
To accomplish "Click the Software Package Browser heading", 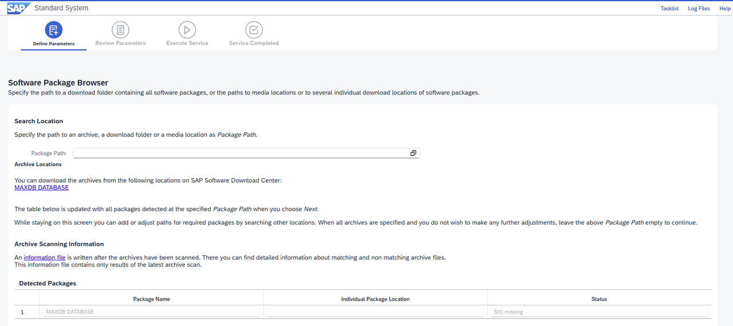I will (58, 83).
